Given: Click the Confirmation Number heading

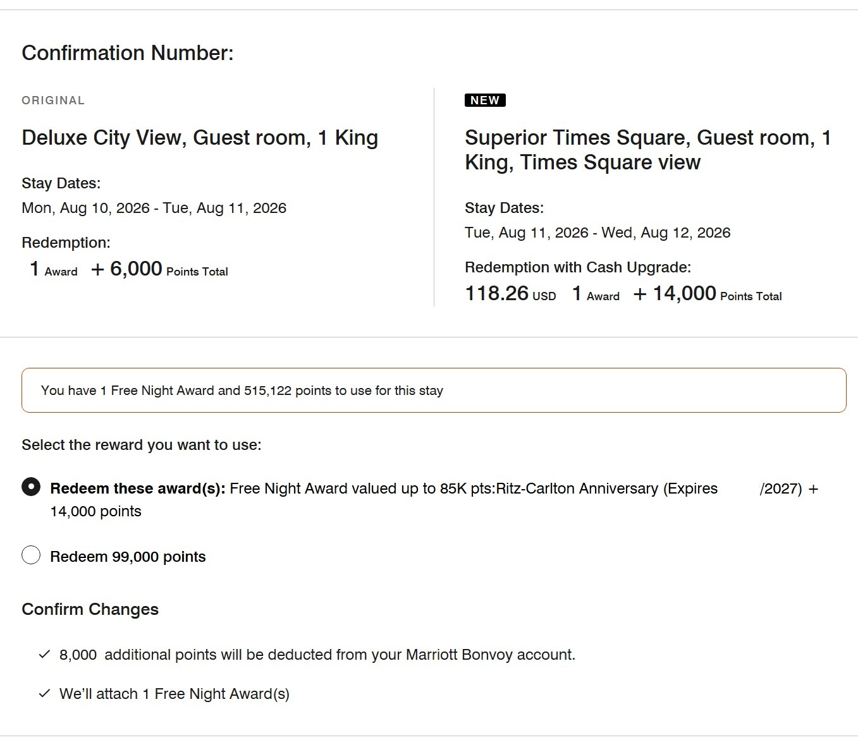Looking at the screenshot, I should 128,53.
